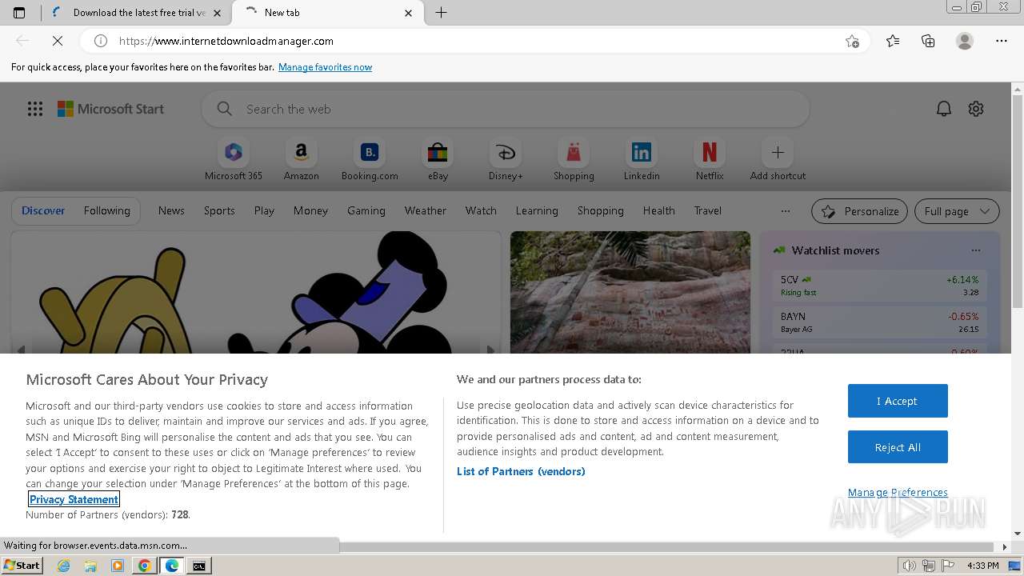Open Internet Explorer from the taskbar
This screenshot has width=1024, height=576.
[63, 566]
